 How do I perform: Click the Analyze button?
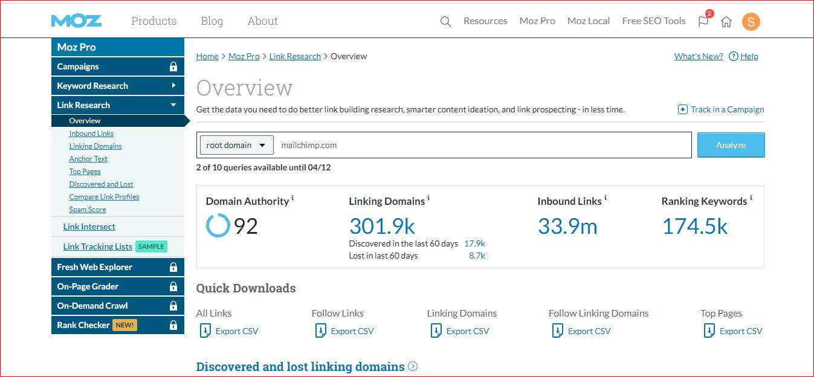click(x=731, y=145)
